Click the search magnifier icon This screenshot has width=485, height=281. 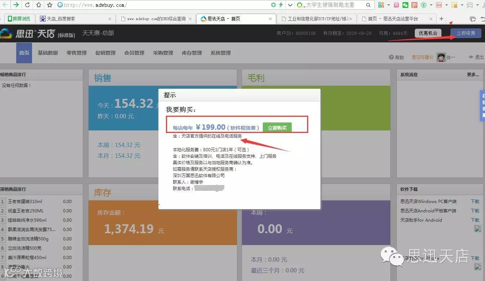(x=368, y=5)
